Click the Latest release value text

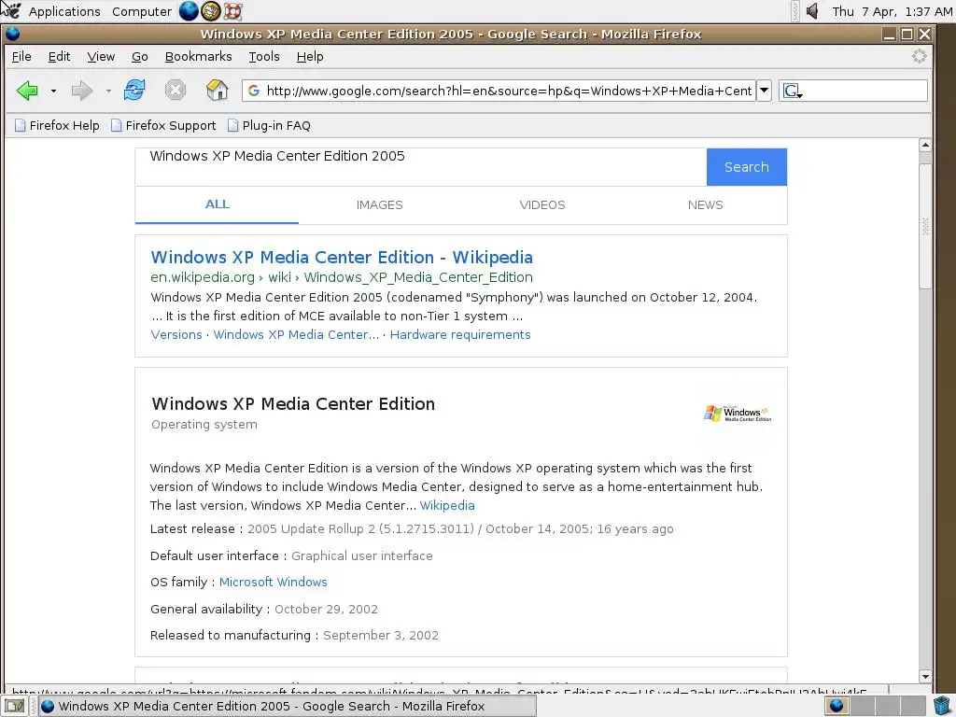click(x=460, y=529)
